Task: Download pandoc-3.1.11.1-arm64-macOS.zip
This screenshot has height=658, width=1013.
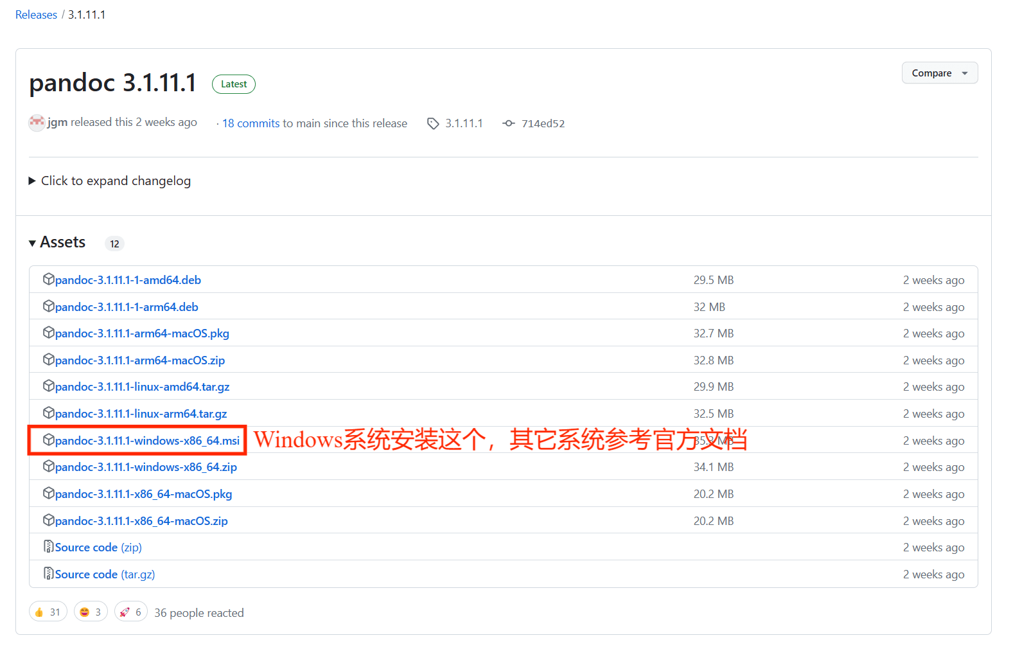Action: point(140,360)
